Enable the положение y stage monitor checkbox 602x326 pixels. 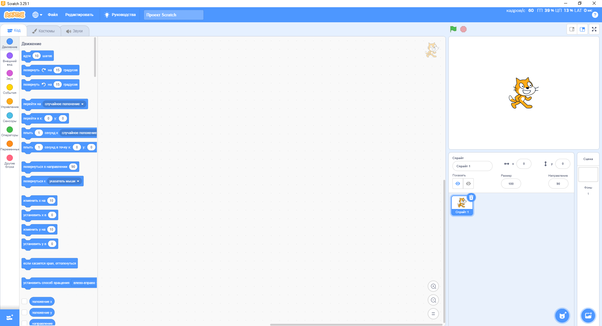[24, 313]
